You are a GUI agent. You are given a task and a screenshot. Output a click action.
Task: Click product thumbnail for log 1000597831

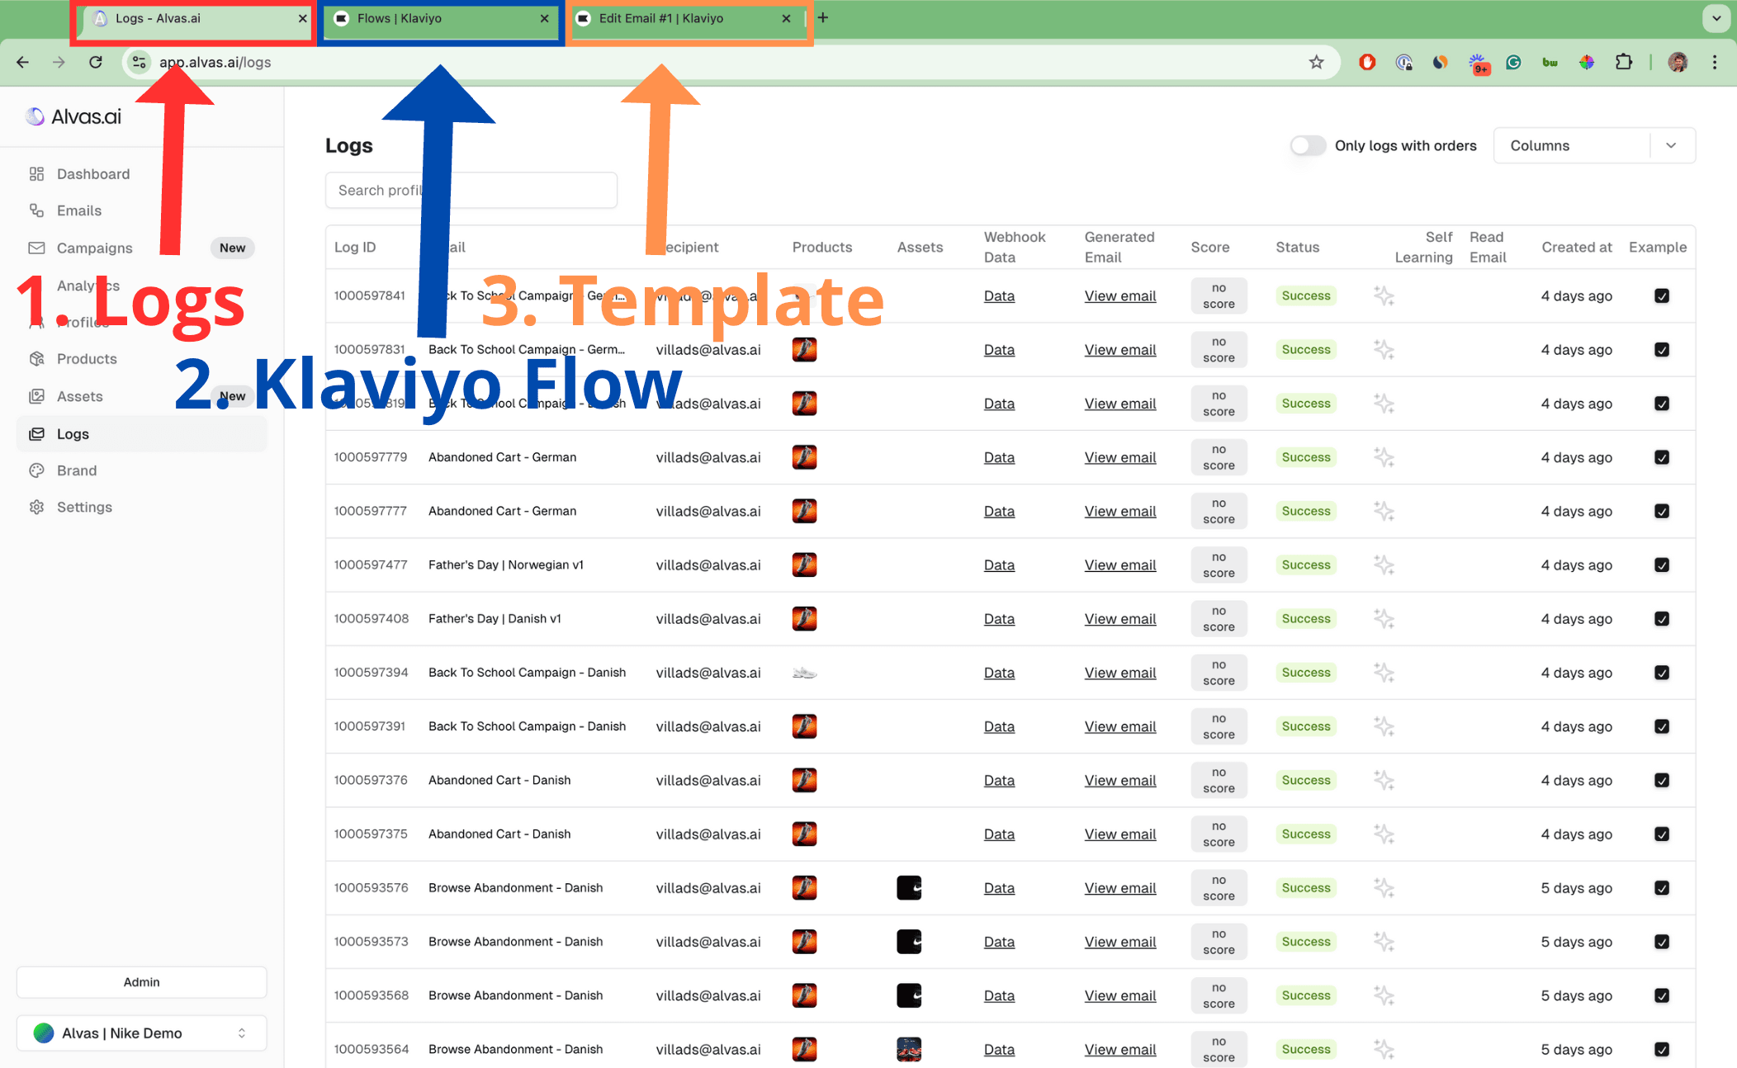tap(804, 350)
